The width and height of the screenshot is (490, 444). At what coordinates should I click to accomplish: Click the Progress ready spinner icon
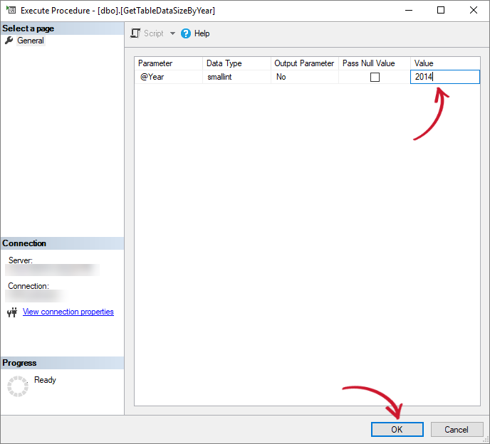(x=17, y=386)
